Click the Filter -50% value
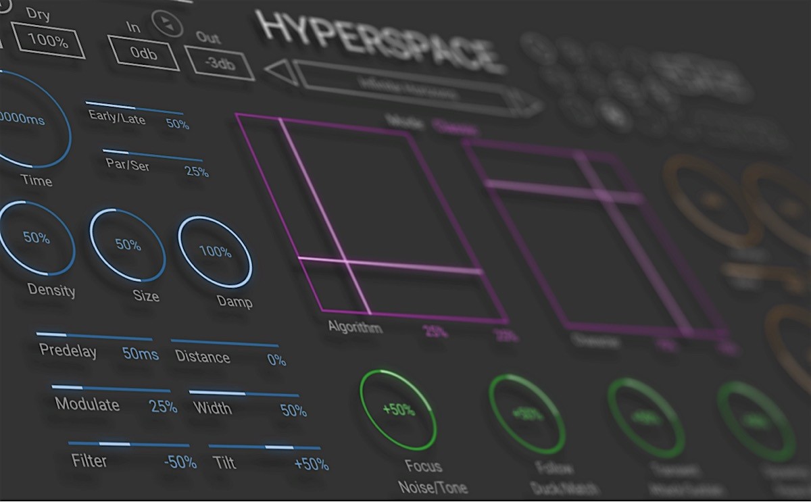The image size is (811, 502). click(180, 462)
